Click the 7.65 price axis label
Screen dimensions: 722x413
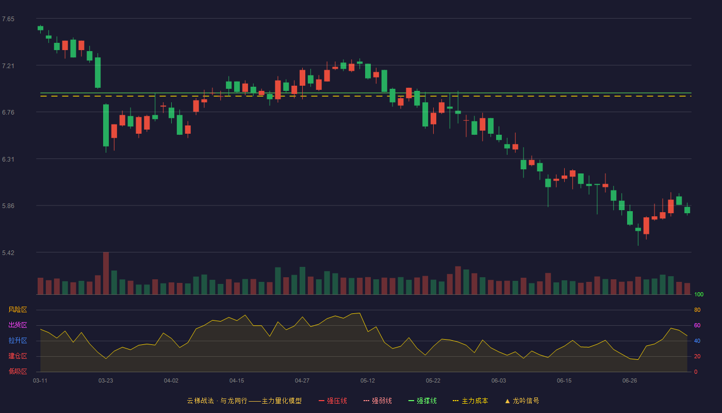[x=8, y=19]
